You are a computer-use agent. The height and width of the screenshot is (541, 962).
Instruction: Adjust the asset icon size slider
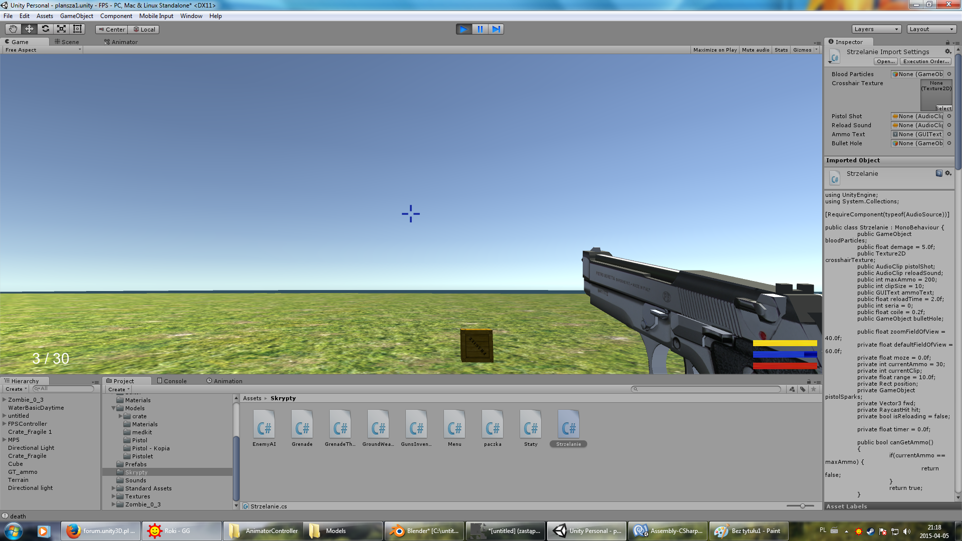tap(802, 506)
